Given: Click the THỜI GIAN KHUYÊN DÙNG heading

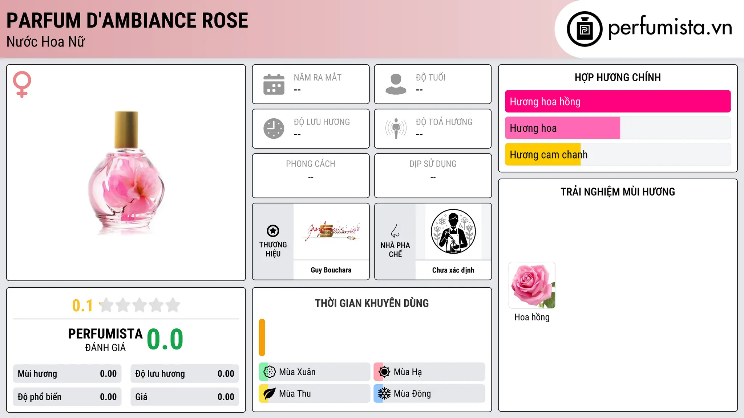Looking at the screenshot, I should pyautogui.click(x=372, y=303).
